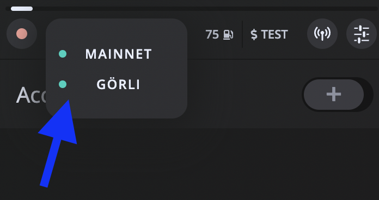Screen dimensions: 379x200
Task: Click the plus button to add account
Action: tap(334, 95)
